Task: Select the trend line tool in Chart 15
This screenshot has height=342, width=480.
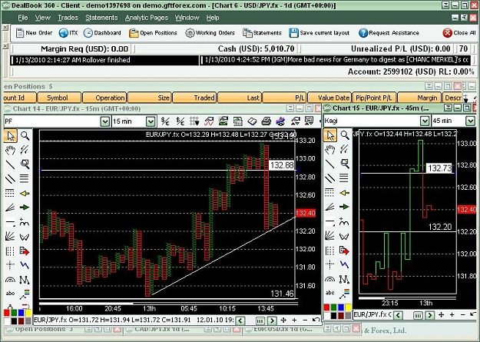Action: coord(330,164)
